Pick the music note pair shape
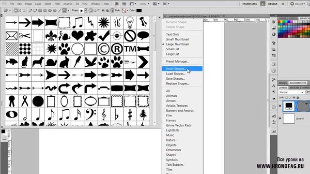The image size is (310, 174). 77,23
